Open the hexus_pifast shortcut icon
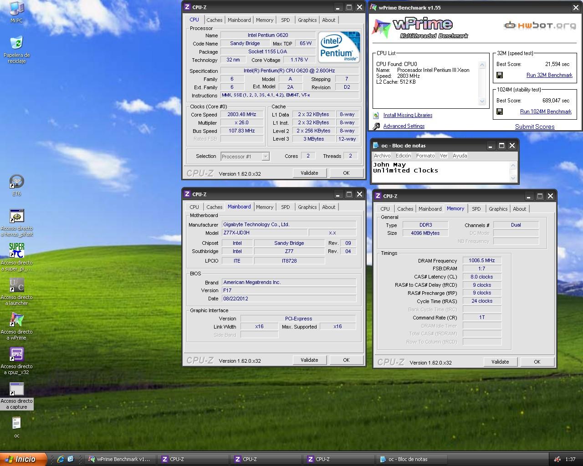This screenshot has height=466, width=583. [x=16, y=216]
